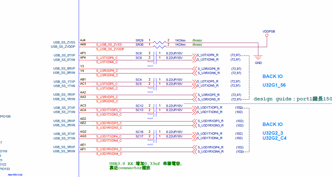Click pin number AF1
The height and width of the screenshot is (177, 332).
83,149
